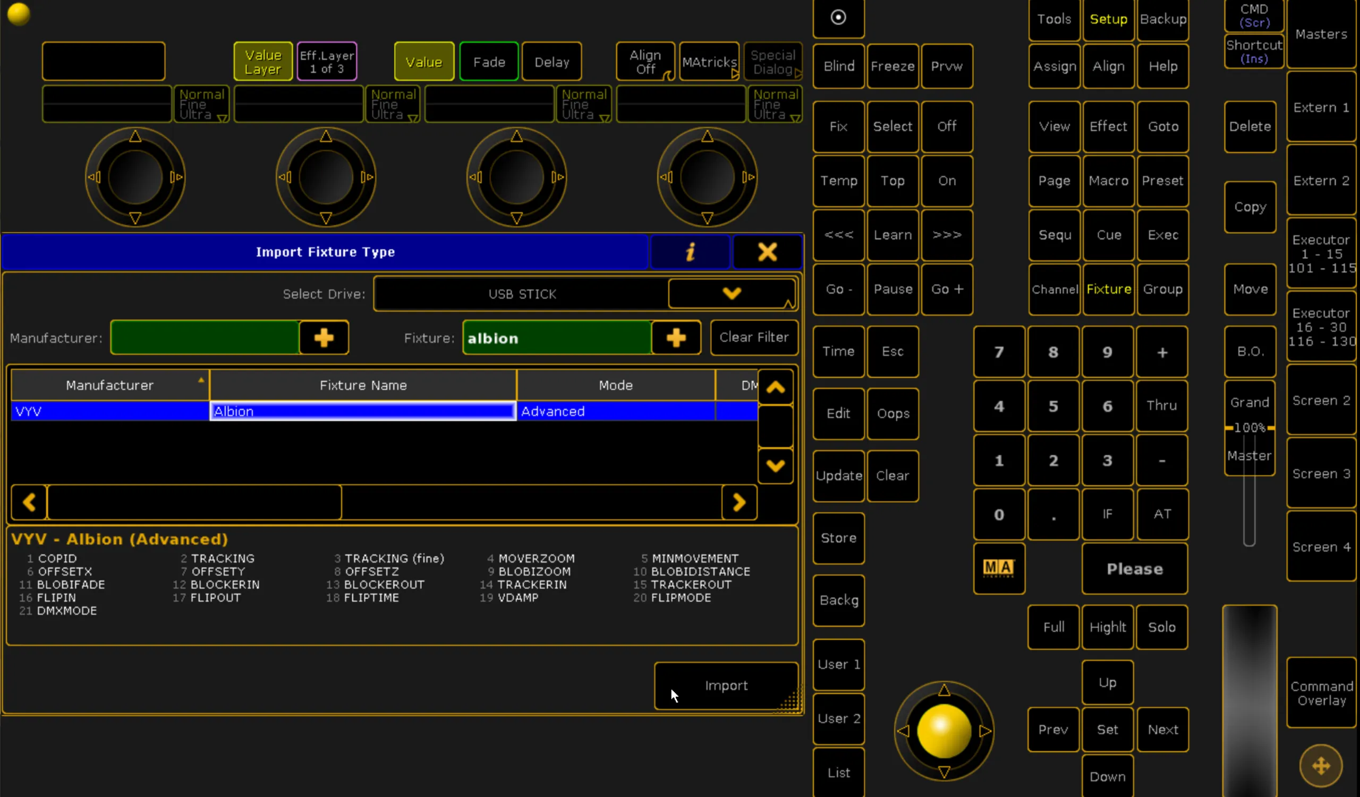Open the Tools menu
Screen dimensions: 1360x797
(1054, 19)
